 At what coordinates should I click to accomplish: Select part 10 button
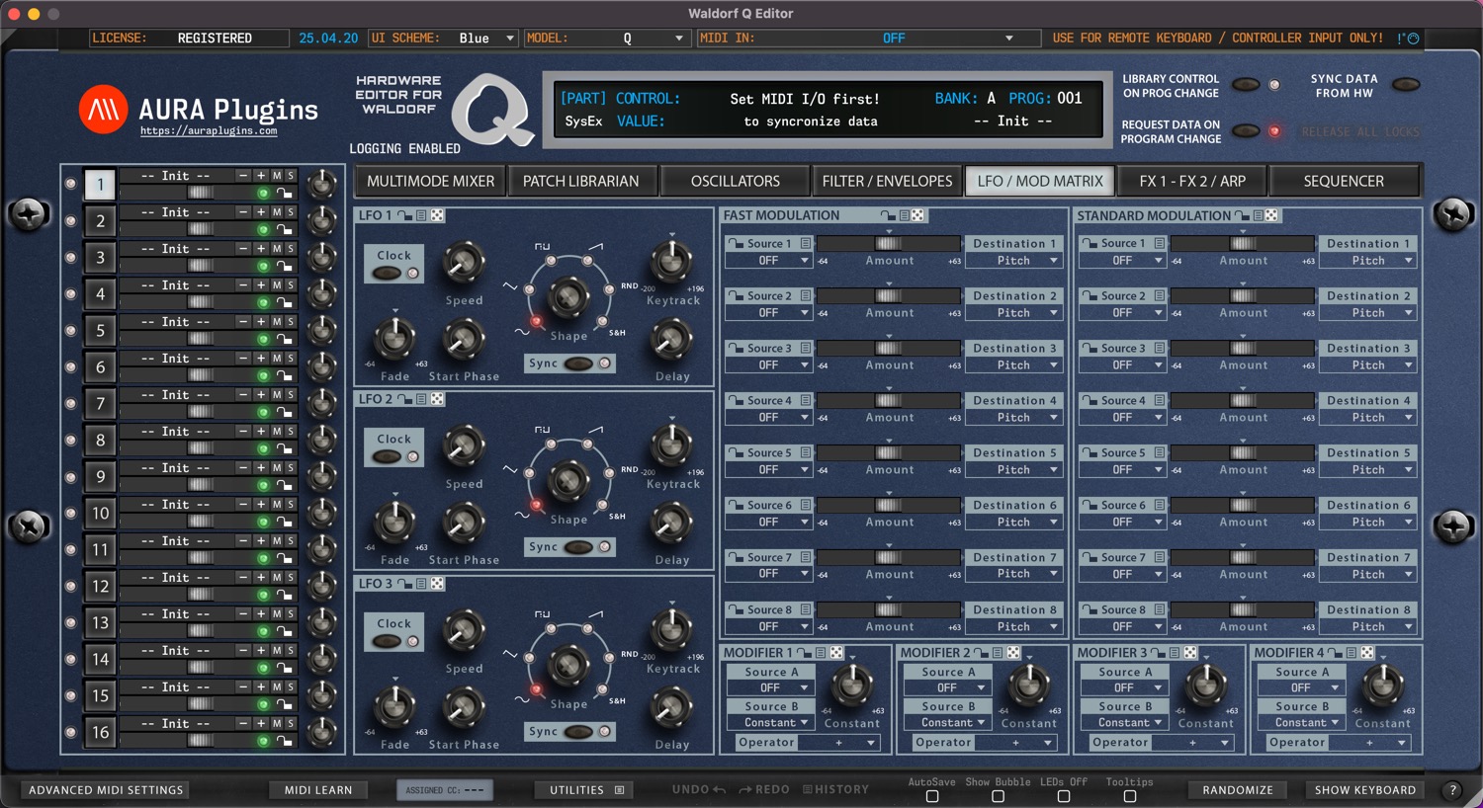click(x=100, y=513)
